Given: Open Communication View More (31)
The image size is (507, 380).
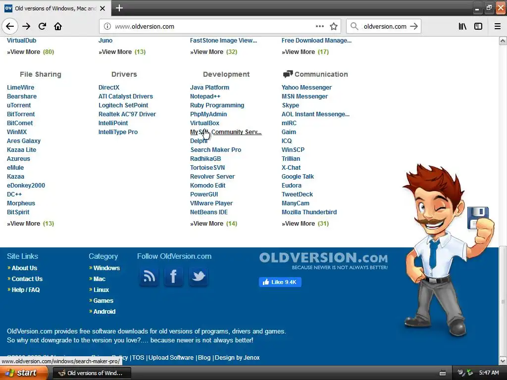Looking at the screenshot, I should [x=305, y=224].
